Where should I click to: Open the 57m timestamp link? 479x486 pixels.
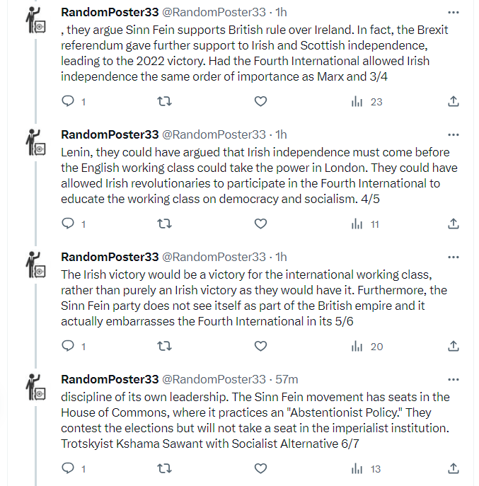287,379
